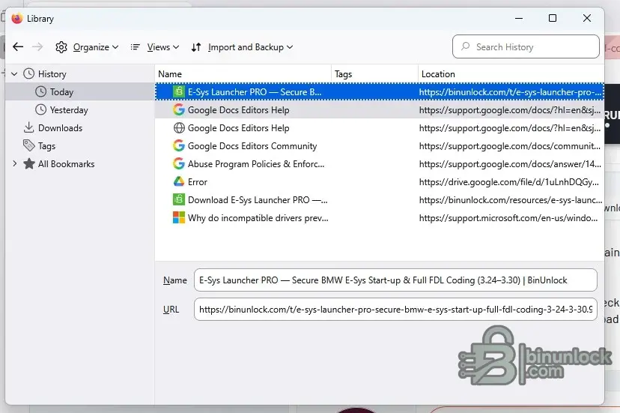This screenshot has width=620, height=413.
Task: Select Tags in the sidebar
Action: [46, 146]
